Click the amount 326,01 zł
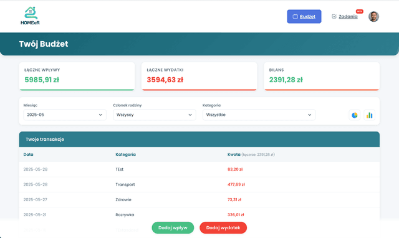 tap(236, 215)
